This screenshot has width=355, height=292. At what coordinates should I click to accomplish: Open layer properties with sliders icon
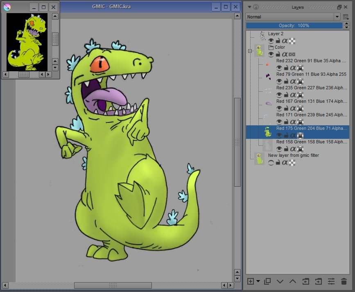tap(331, 281)
